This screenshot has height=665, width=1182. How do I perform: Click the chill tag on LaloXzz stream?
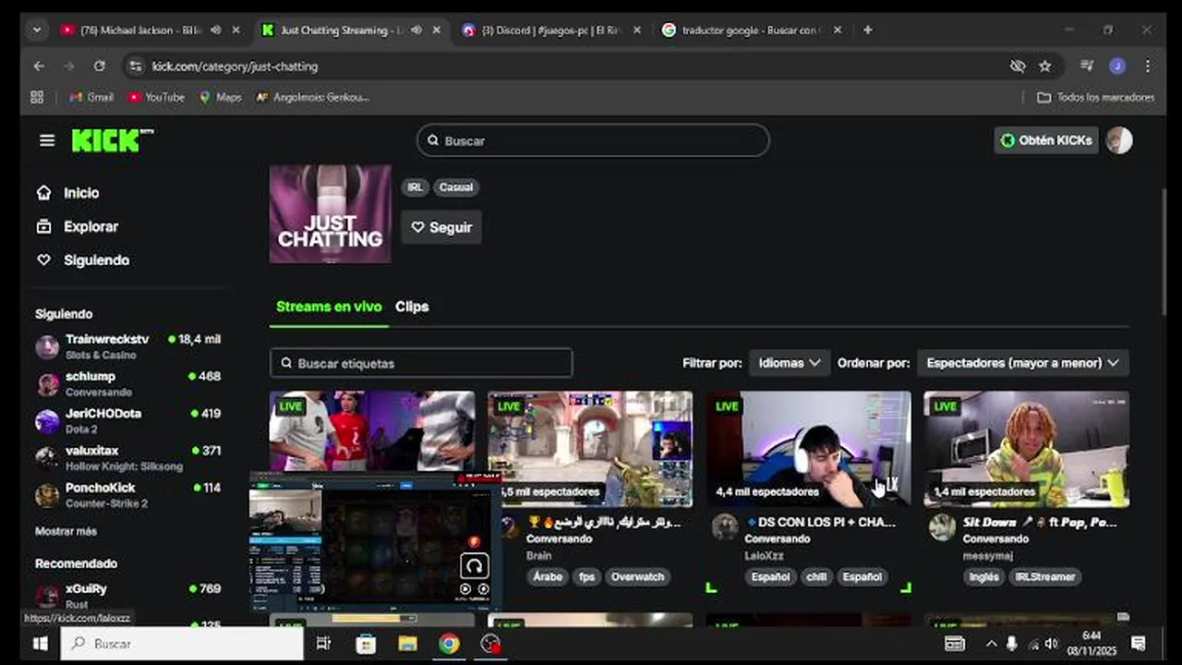pos(816,576)
